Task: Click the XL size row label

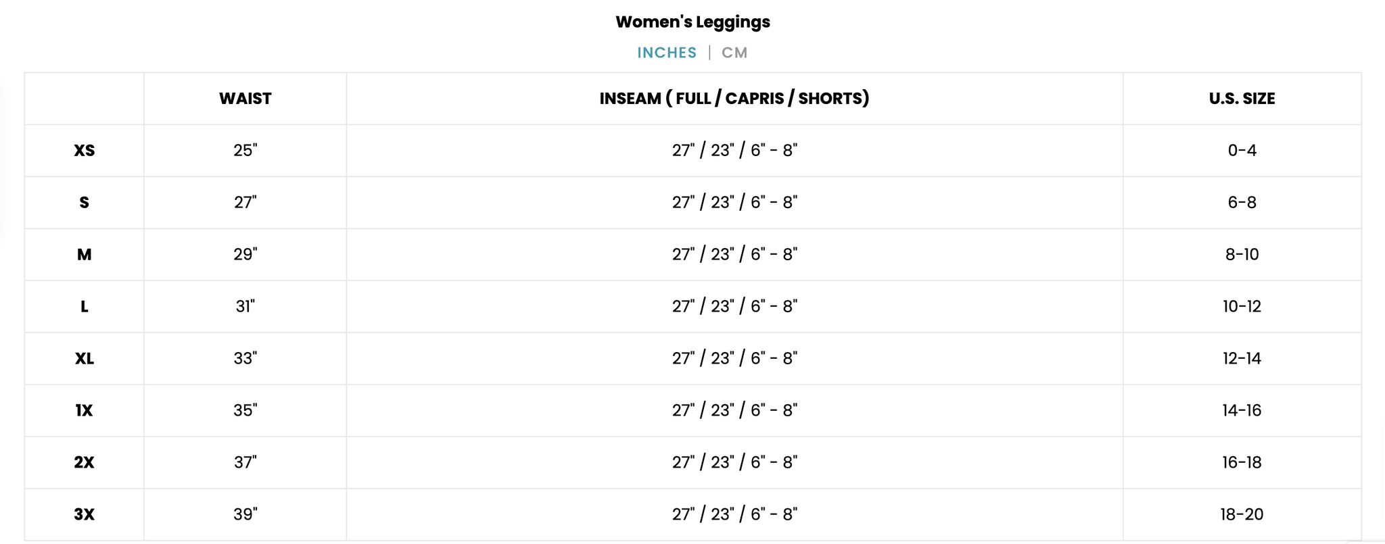Action: pyautogui.click(x=85, y=359)
